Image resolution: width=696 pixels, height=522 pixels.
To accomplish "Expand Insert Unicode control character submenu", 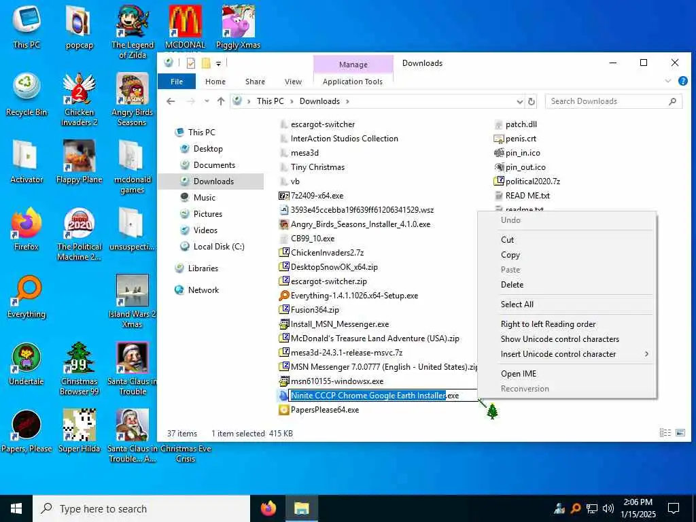I will (x=646, y=354).
